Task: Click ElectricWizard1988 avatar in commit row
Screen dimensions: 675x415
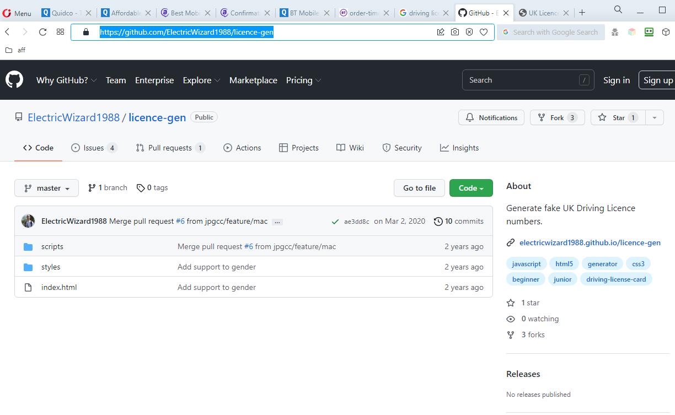Action: pos(28,221)
